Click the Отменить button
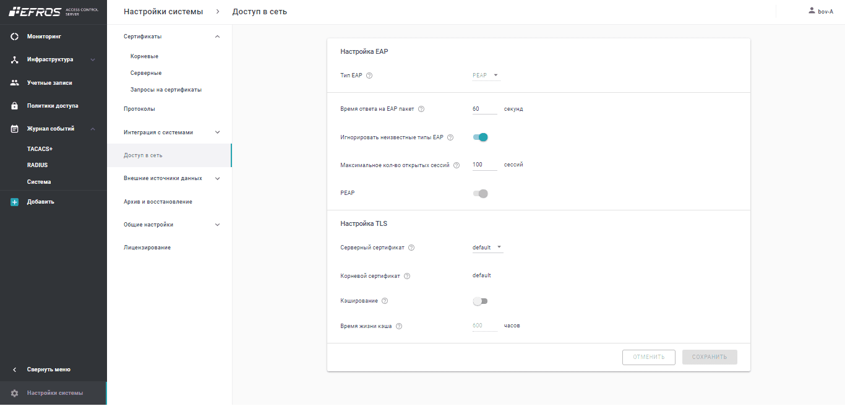The image size is (845, 406). point(648,357)
